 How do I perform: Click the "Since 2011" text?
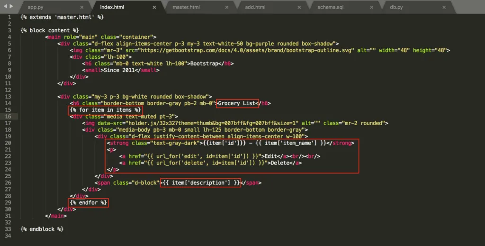119,70
